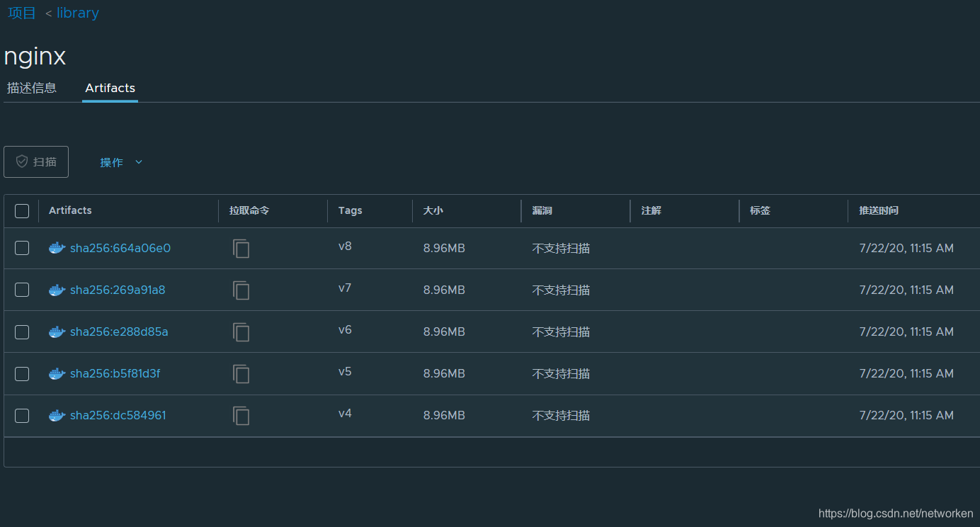The height and width of the screenshot is (527, 980).
Task: Click 不支持扫描 in the v7 row
Action: click(562, 290)
